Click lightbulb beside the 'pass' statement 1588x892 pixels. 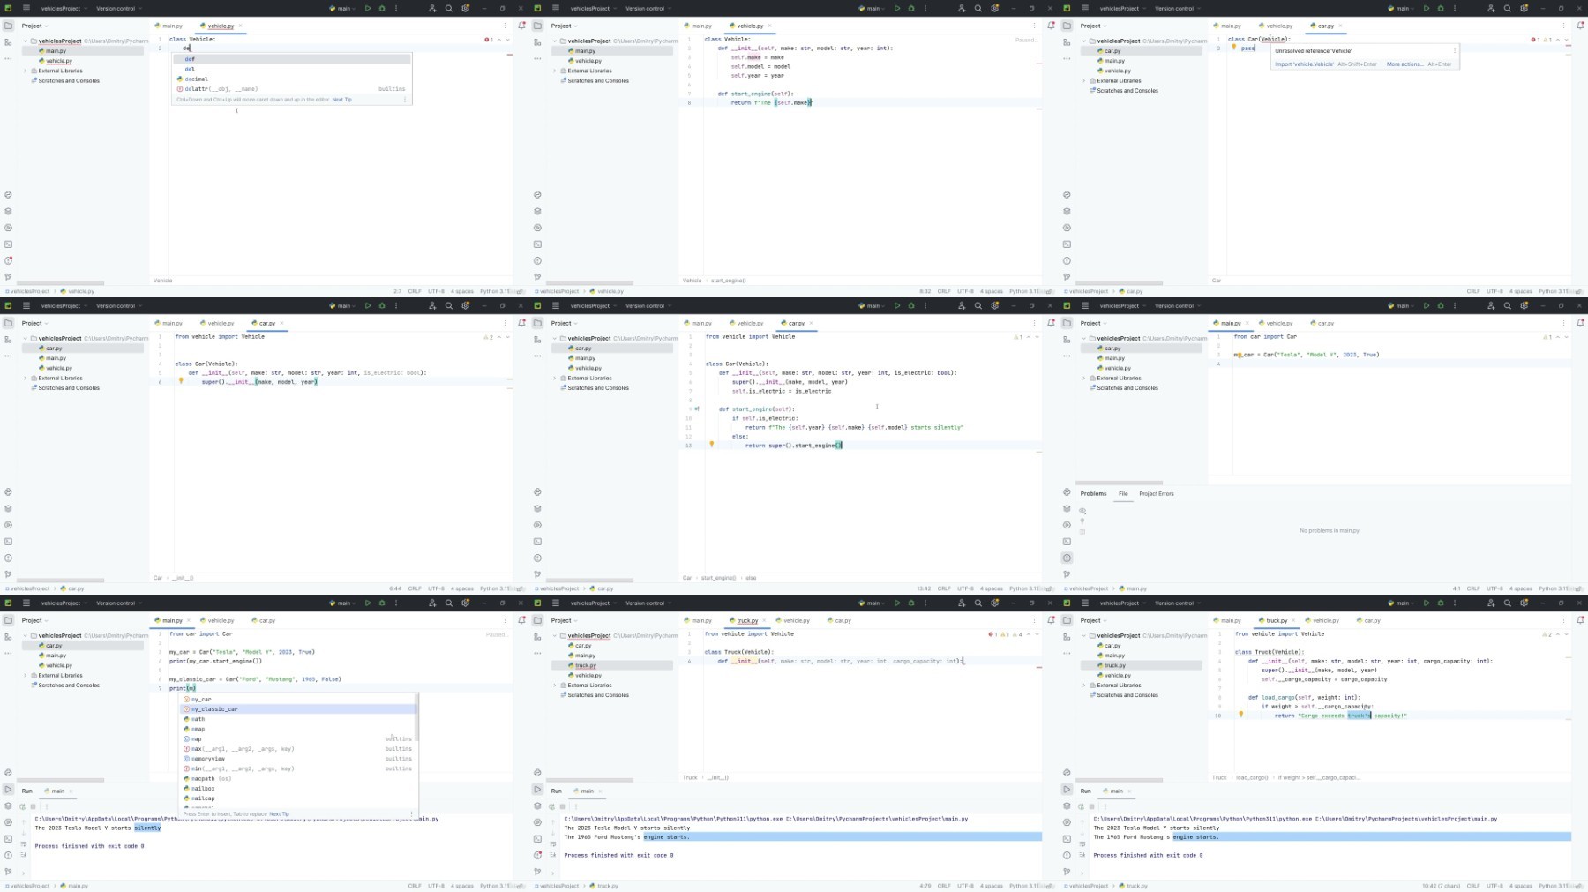pyautogui.click(x=1234, y=48)
